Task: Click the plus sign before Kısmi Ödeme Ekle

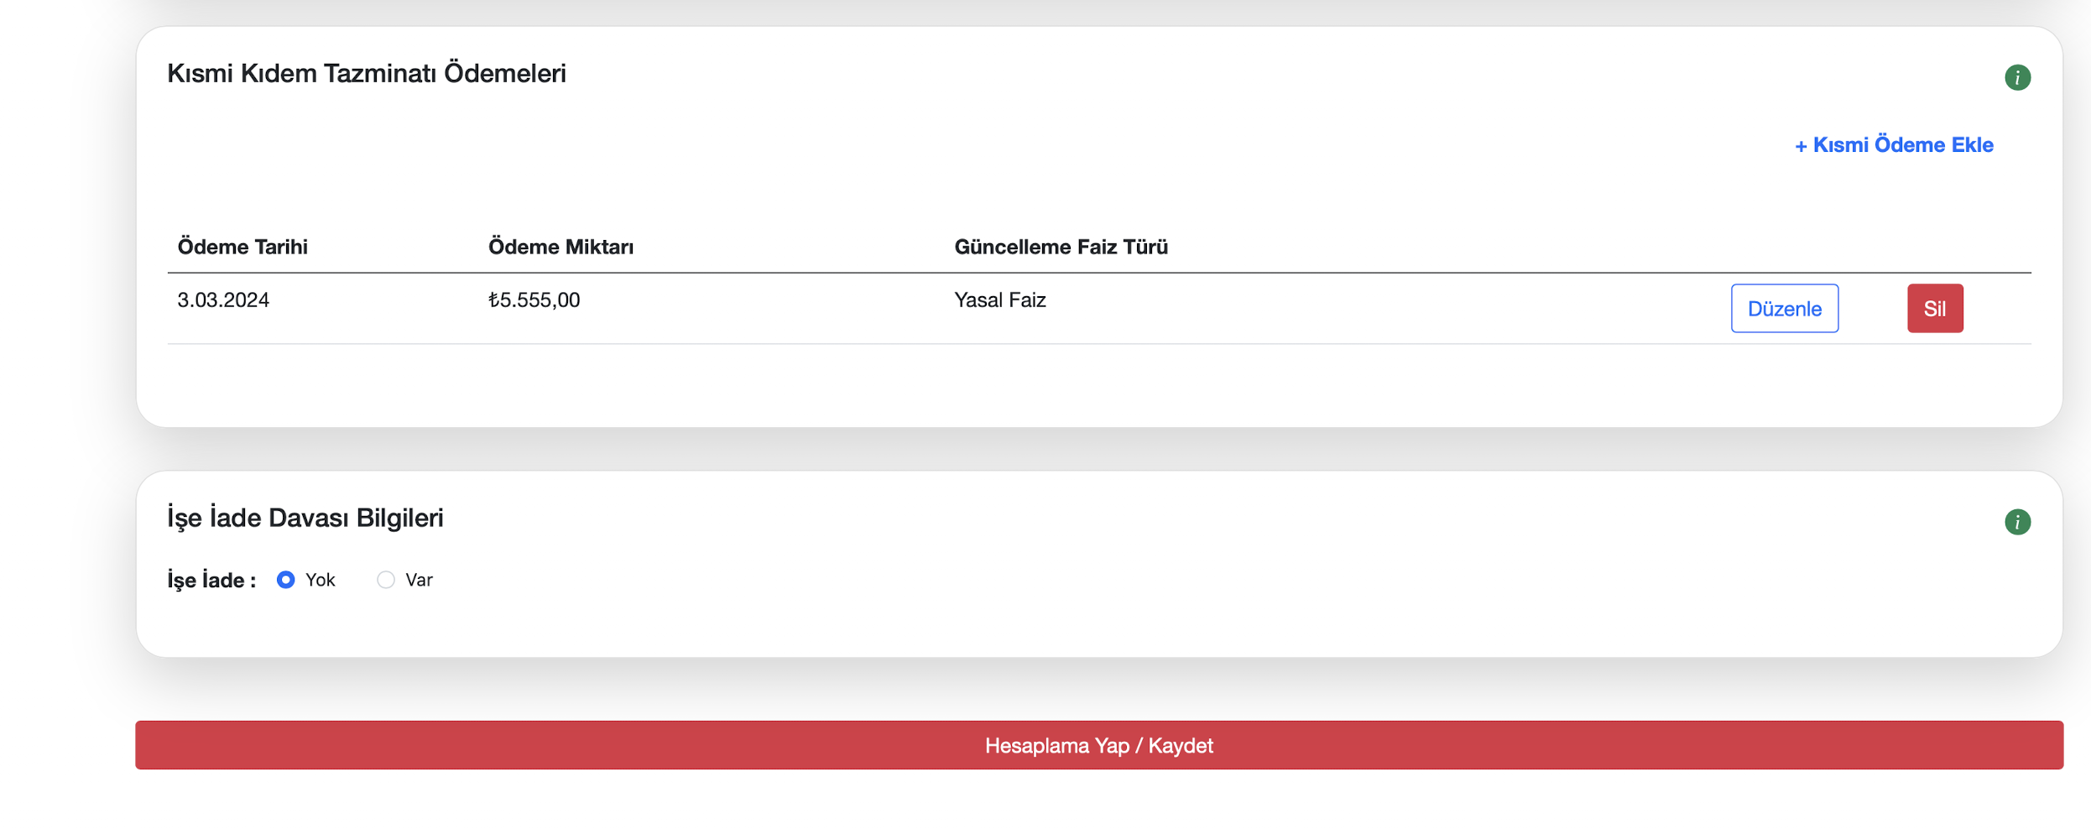Action: point(1801,146)
